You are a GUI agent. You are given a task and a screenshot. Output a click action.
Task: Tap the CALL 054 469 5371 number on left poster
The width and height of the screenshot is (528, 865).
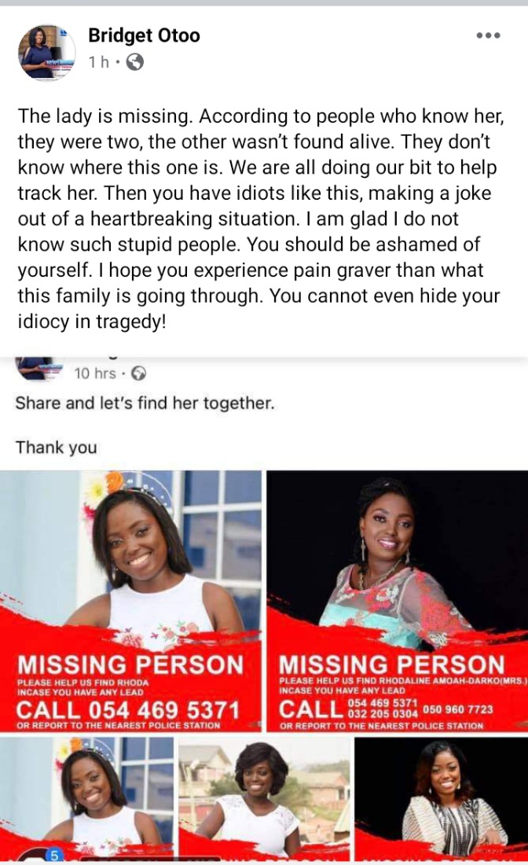[128, 710]
